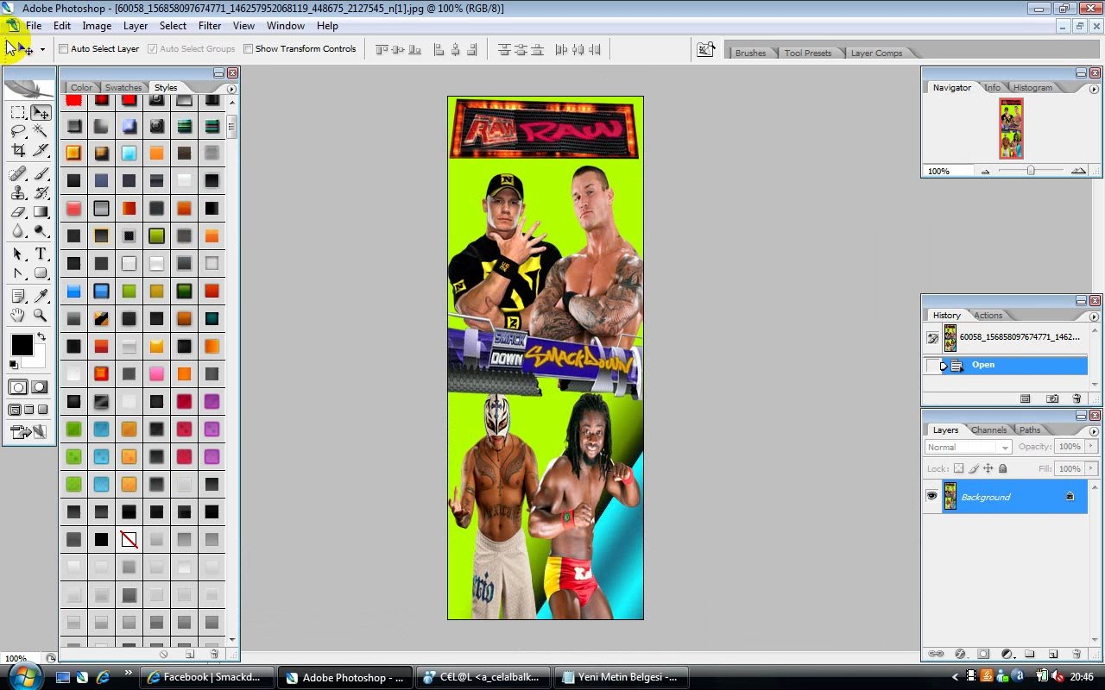Open the Filter menu
This screenshot has height=690, width=1105.
(210, 26)
